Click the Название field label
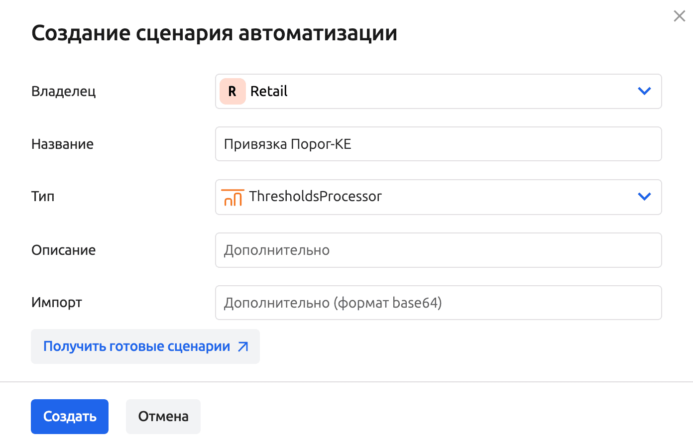The height and width of the screenshot is (447, 693). tap(63, 144)
